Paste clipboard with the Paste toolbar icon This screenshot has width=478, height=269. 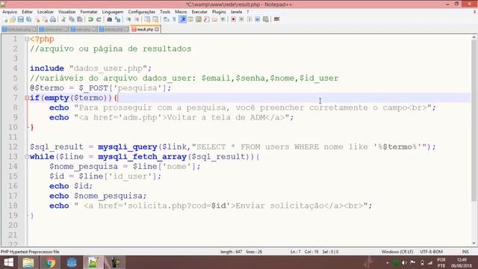click(80, 19)
